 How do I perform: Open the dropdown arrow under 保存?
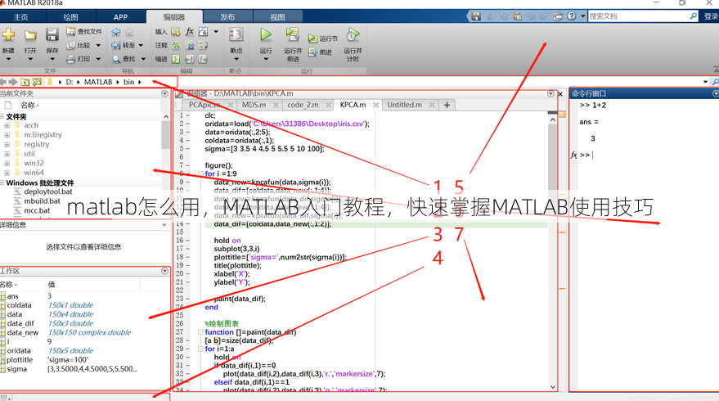pos(52,59)
